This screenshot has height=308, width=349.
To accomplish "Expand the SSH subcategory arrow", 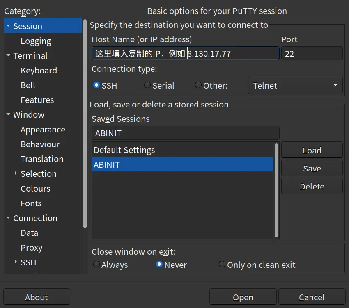I will (x=16, y=262).
